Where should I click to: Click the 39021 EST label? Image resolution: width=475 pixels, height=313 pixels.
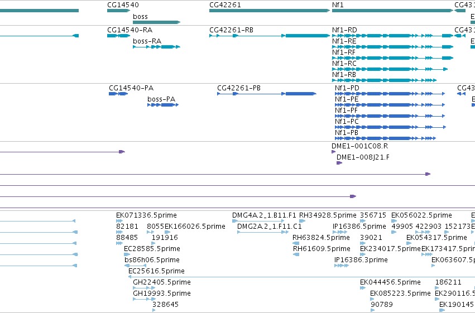point(371,238)
